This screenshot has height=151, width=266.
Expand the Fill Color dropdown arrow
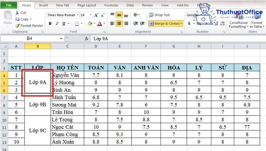pos(94,24)
